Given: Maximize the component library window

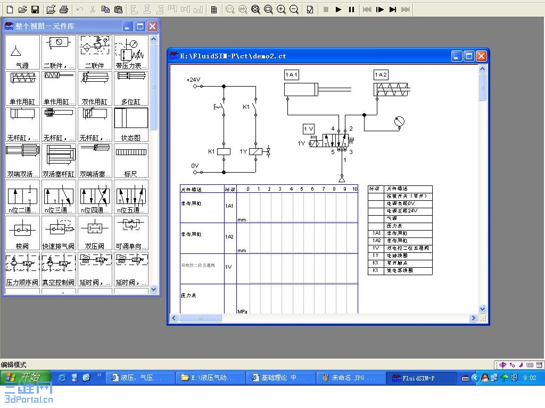Looking at the screenshot, I should point(140,27).
